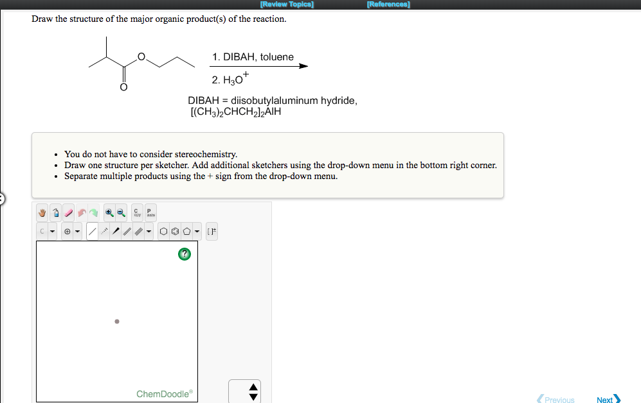Select the benzene ring template
The height and width of the screenshot is (403, 641).
pyautogui.click(x=175, y=231)
